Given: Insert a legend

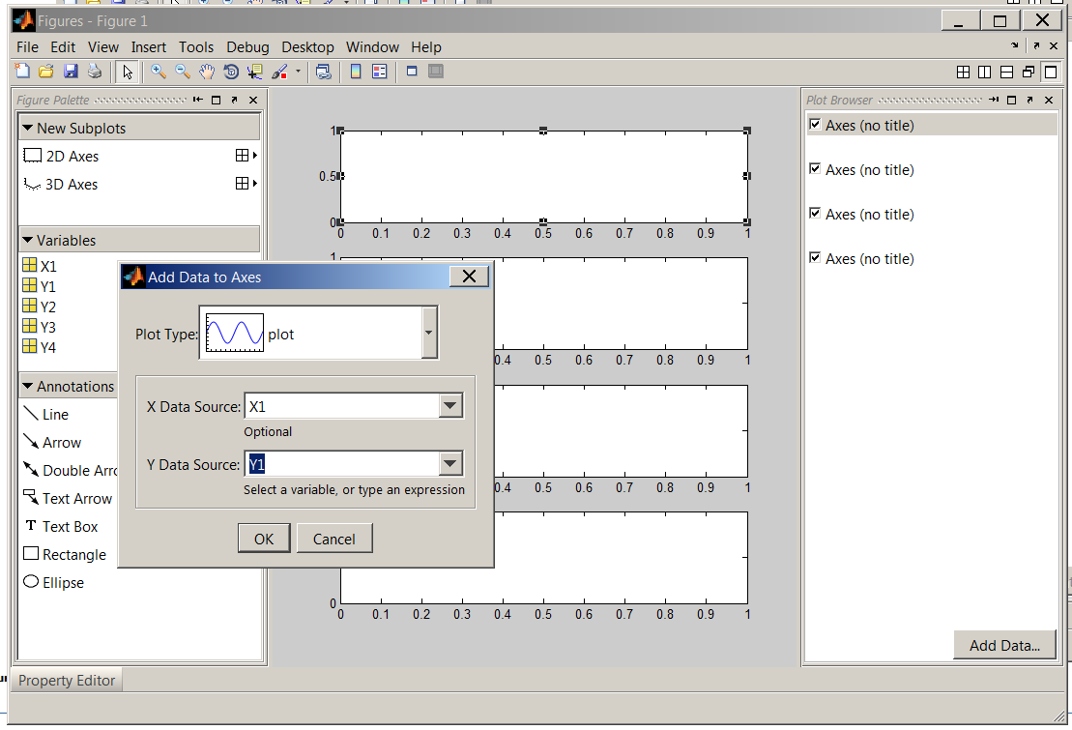Looking at the screenshot, I should [380, 71].
